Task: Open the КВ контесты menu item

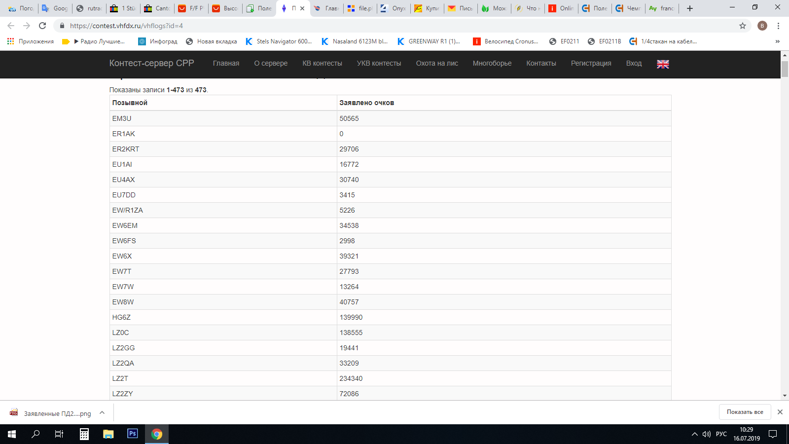Action: [322, 63]
